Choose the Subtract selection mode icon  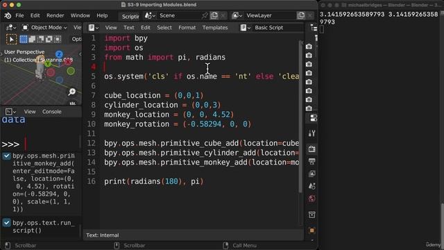pyautogui.click(x=40, y=39)
